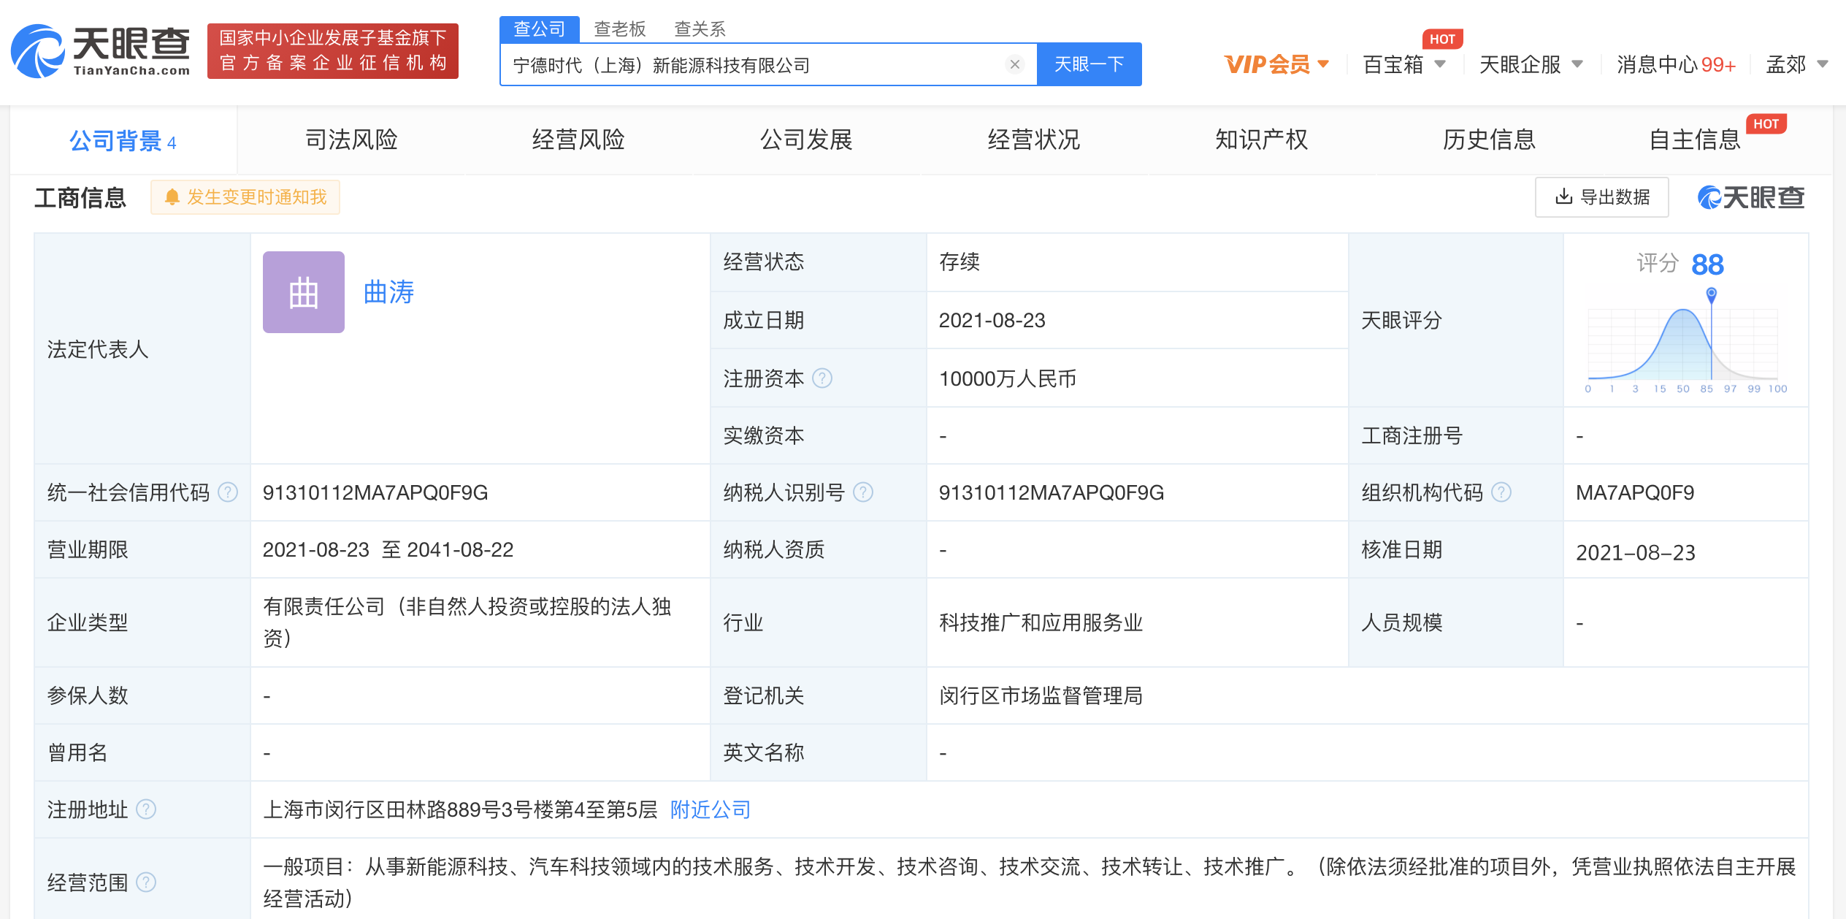Click help icon next to 注册地址
1846x919 pixels.
click(146, 809)
